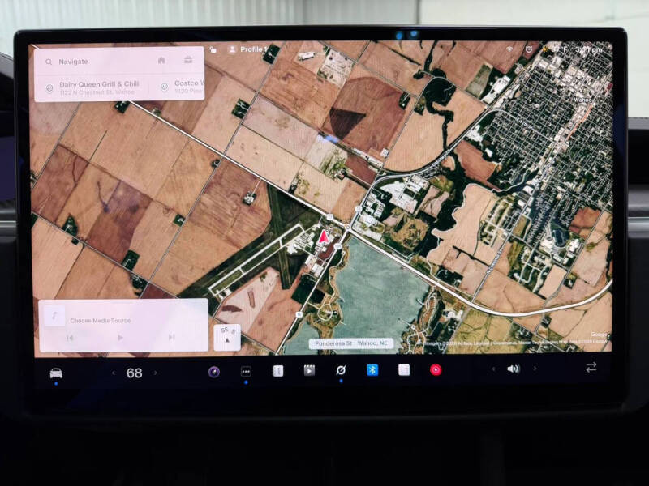Open the car Controls menu
Viewport: 649px width, 486px height.
click(56, 373)
